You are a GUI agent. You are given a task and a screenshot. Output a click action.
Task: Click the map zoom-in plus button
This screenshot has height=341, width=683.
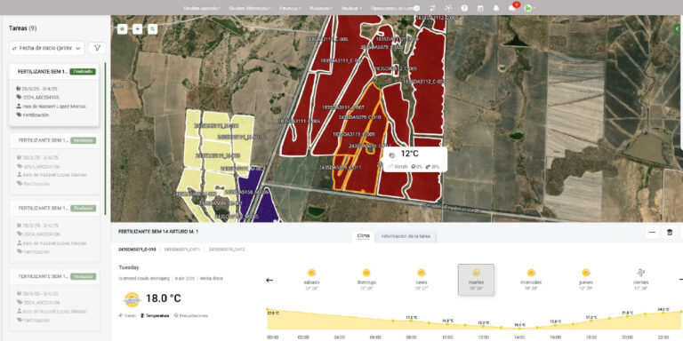[137, 29]
